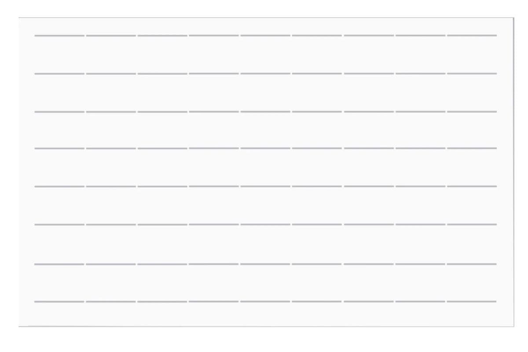Select the sixth segment in the fourth row
Viewport: 528px width, 352px height.
[317, 148]
